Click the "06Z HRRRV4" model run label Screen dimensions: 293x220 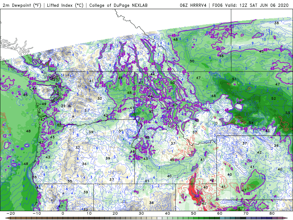pyautogui.click(x=193, y=5)
